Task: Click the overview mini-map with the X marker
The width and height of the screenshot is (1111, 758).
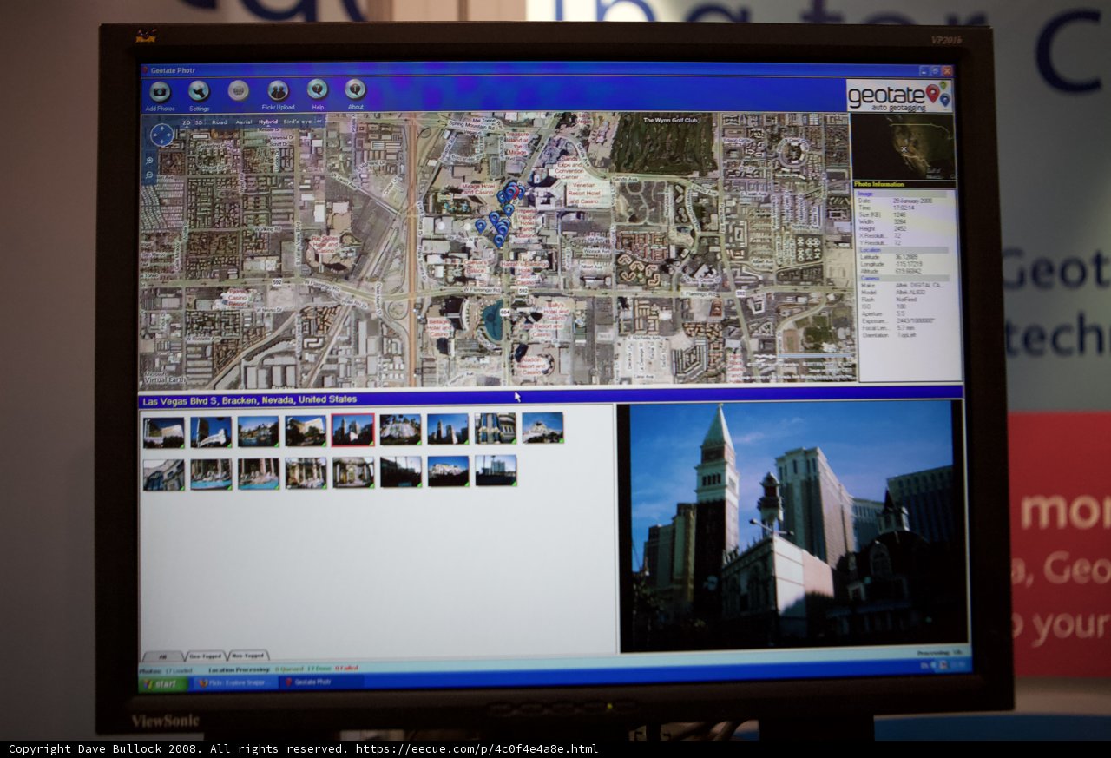Action: [903, 147]
